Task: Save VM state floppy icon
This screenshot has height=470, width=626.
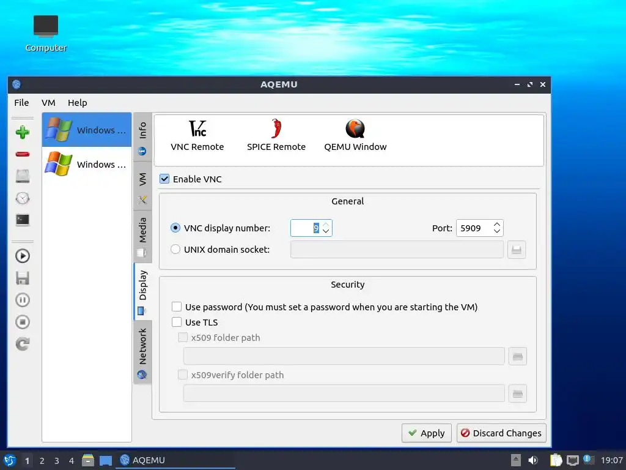Action: 23,278
